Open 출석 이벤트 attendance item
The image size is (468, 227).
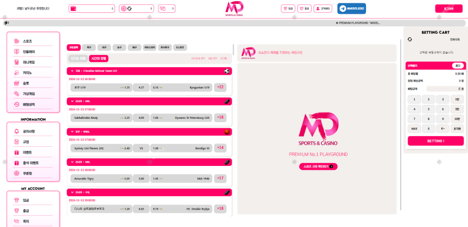click(33, 163)
